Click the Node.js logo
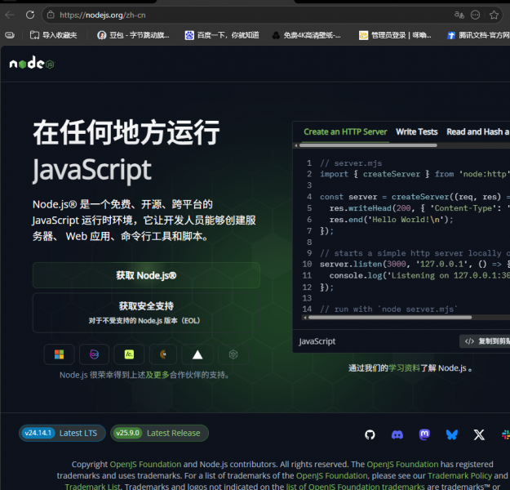Image resolution: width=510 pixels, height=490 pixels. (x=32, y=63)
